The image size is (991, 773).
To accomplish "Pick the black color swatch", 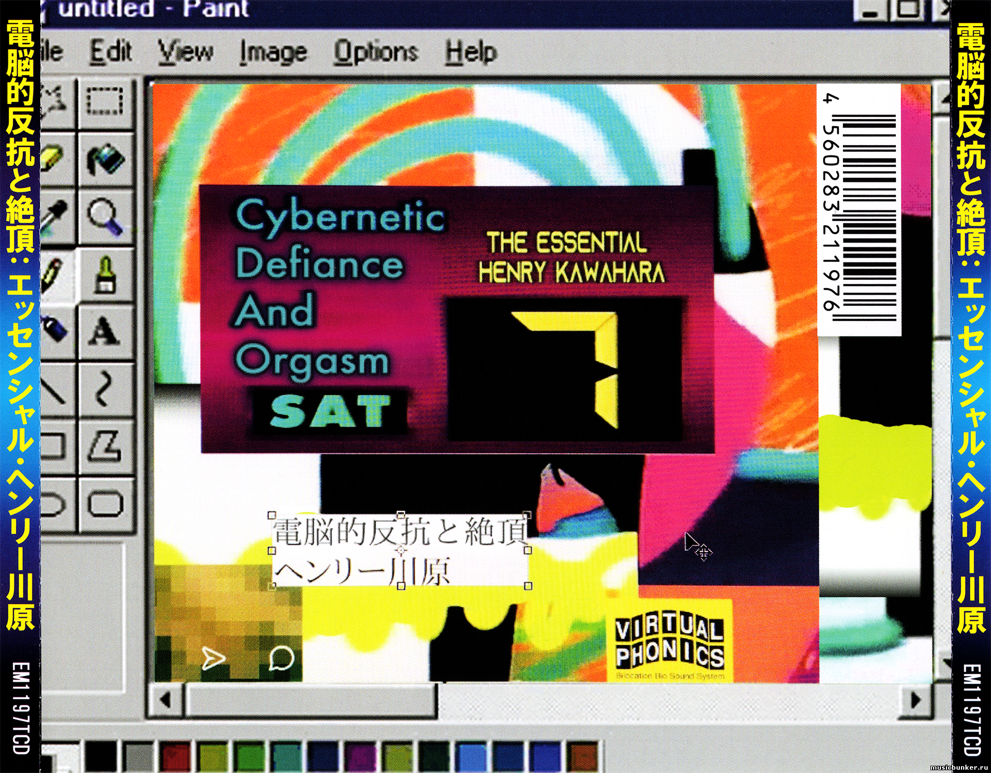I will pos(101,757).
